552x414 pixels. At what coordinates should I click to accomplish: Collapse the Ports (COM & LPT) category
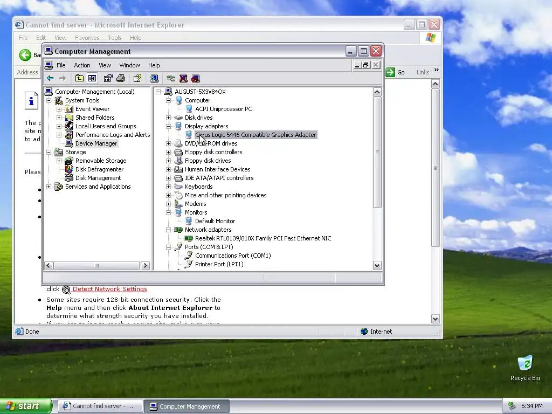pyautogui.click(x=169, y=247)
